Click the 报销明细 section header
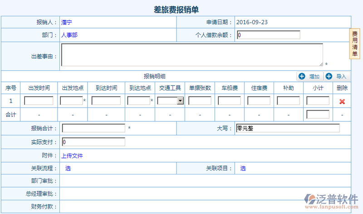The image size is (363, 214). pyautogui.click(x=154, y=76)
